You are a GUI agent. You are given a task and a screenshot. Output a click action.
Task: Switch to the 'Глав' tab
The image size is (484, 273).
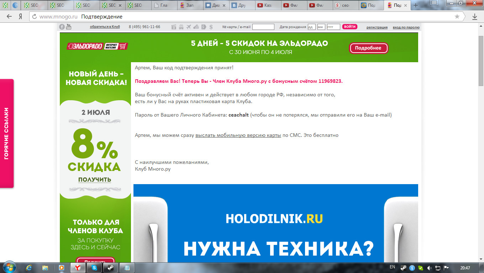pos(164,5)
